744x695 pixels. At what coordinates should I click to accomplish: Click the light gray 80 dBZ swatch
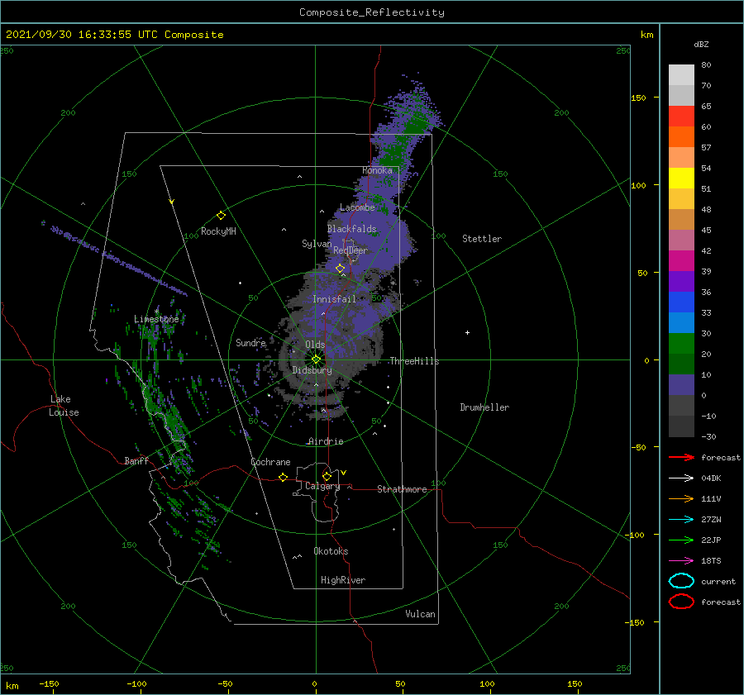tap(681, 74)
